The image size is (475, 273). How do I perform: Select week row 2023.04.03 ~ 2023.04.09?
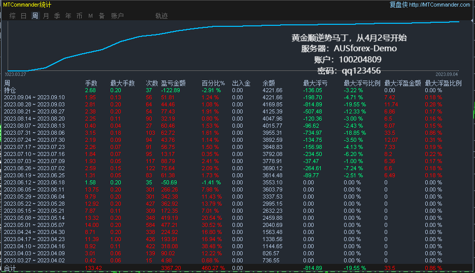tap(34, 253)
